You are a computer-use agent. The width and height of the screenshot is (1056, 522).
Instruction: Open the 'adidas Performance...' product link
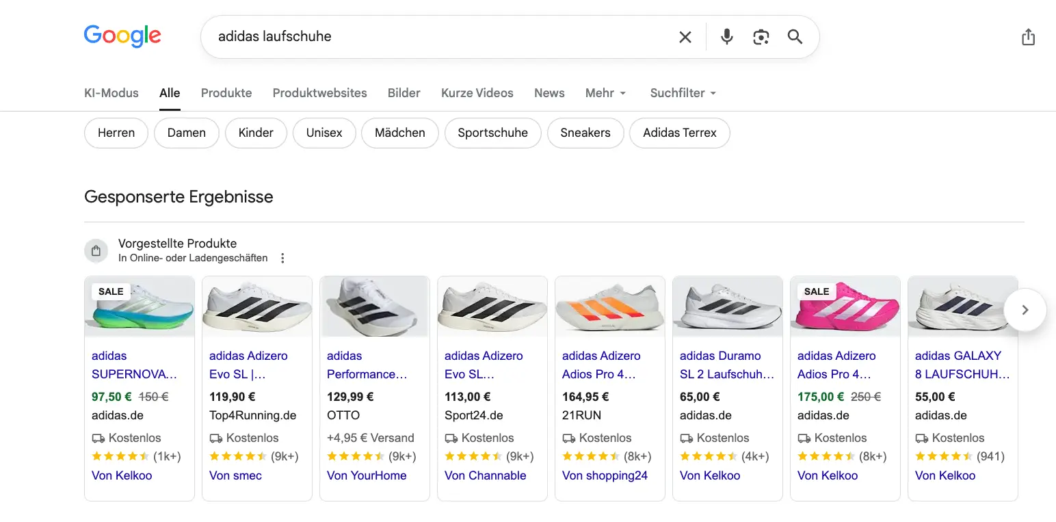pos(367,365)
